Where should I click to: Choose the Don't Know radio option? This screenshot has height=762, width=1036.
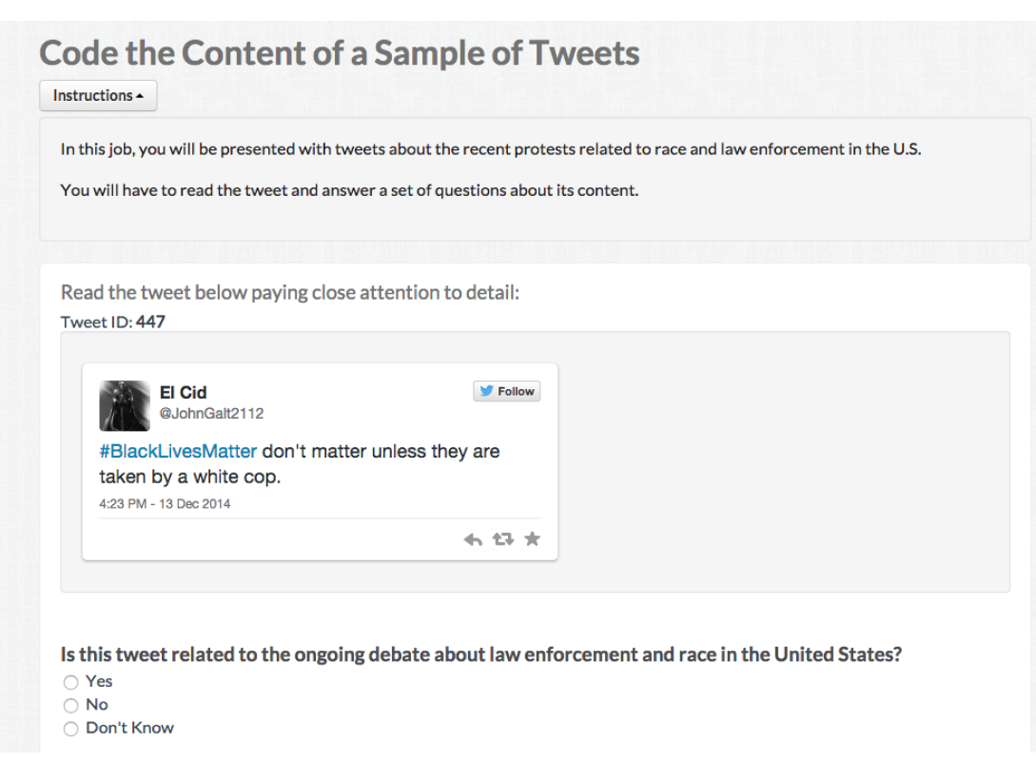tap(70, 729)
